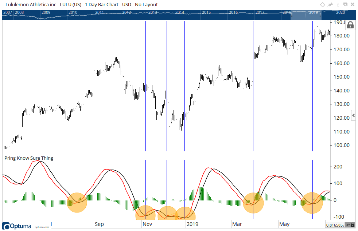Screen dimensions: 358x231
Task: Click the Sep date axis label
Action: pyautogui.click(x=99, y=224)
